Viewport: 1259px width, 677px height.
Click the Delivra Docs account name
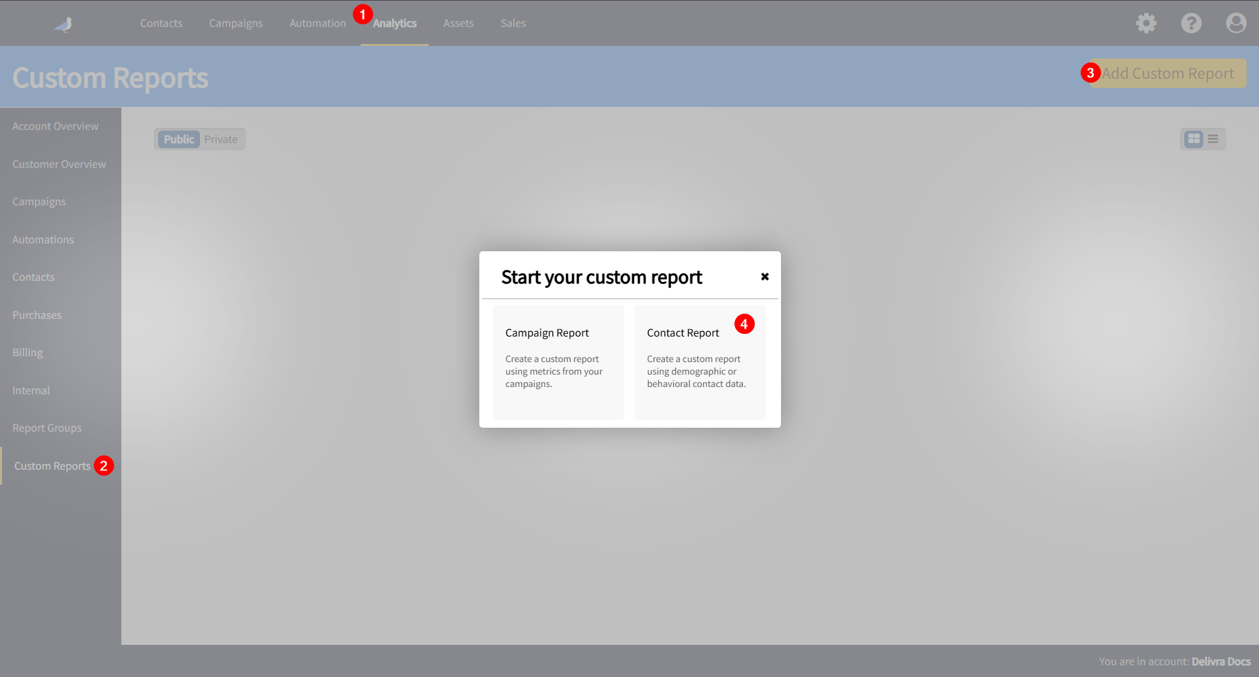coord(1221,661)
